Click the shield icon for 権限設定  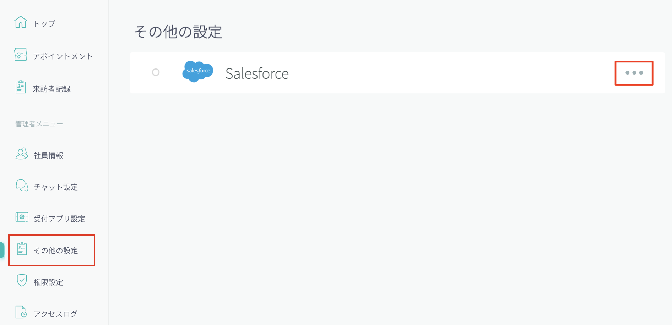point(22,280)
